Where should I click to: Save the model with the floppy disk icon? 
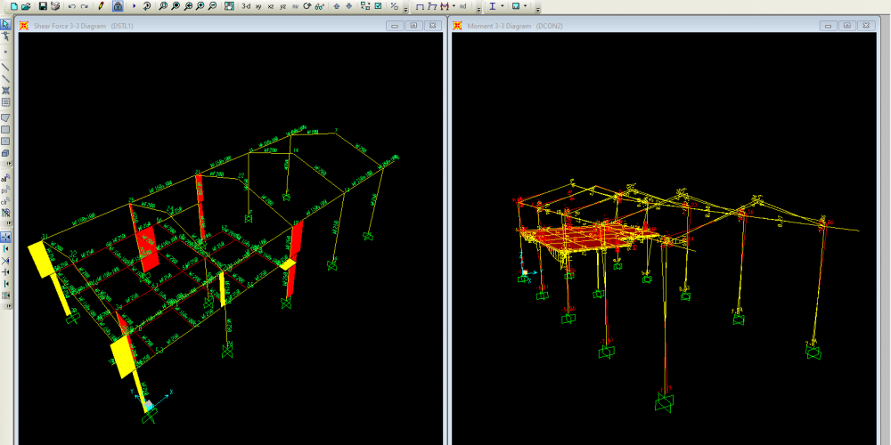(x=42, y=5)
